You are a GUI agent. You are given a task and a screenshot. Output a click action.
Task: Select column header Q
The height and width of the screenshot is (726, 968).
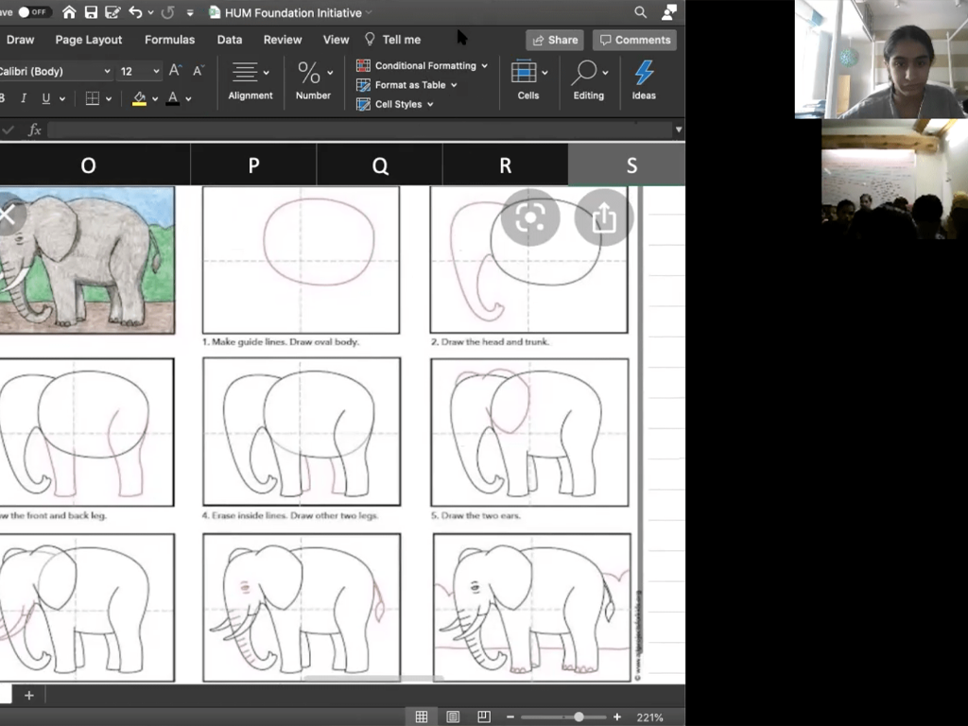tap(380, 164)
